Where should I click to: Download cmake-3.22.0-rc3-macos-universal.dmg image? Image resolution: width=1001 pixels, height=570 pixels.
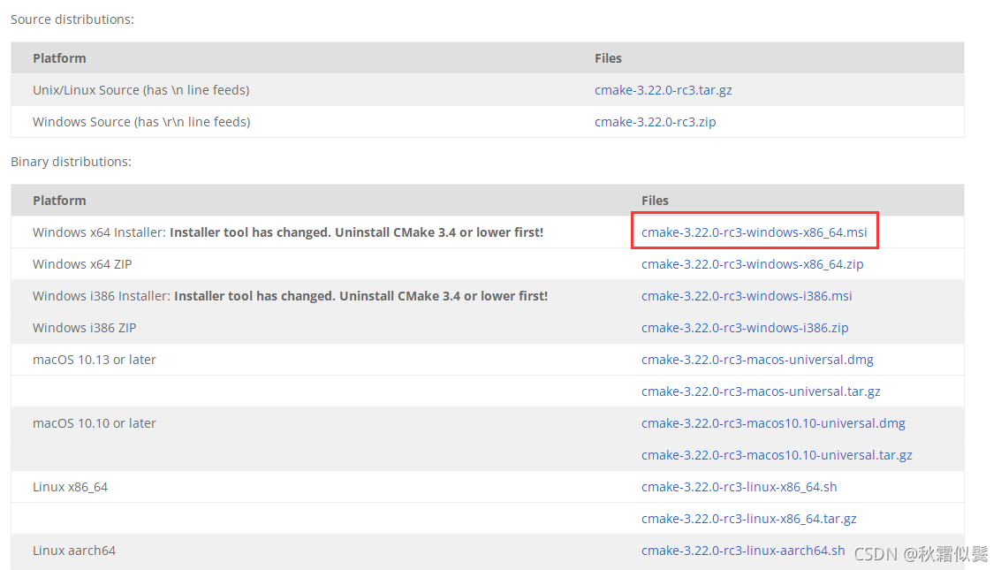pos(757,360)
